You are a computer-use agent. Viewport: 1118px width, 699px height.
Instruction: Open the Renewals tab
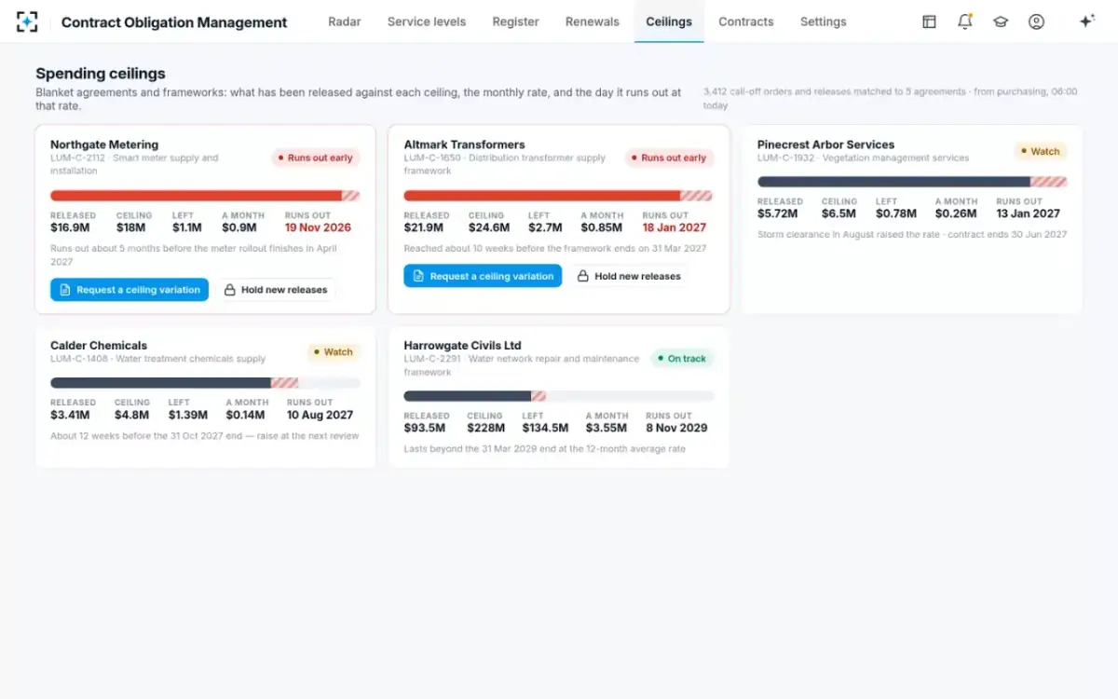(x=593, y=21)
